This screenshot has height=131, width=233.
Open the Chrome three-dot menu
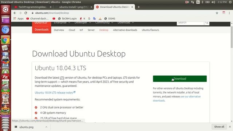click(229, 13)
